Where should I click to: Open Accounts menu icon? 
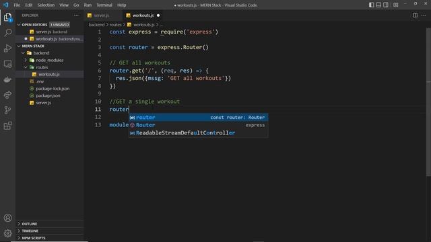[7, 218]
